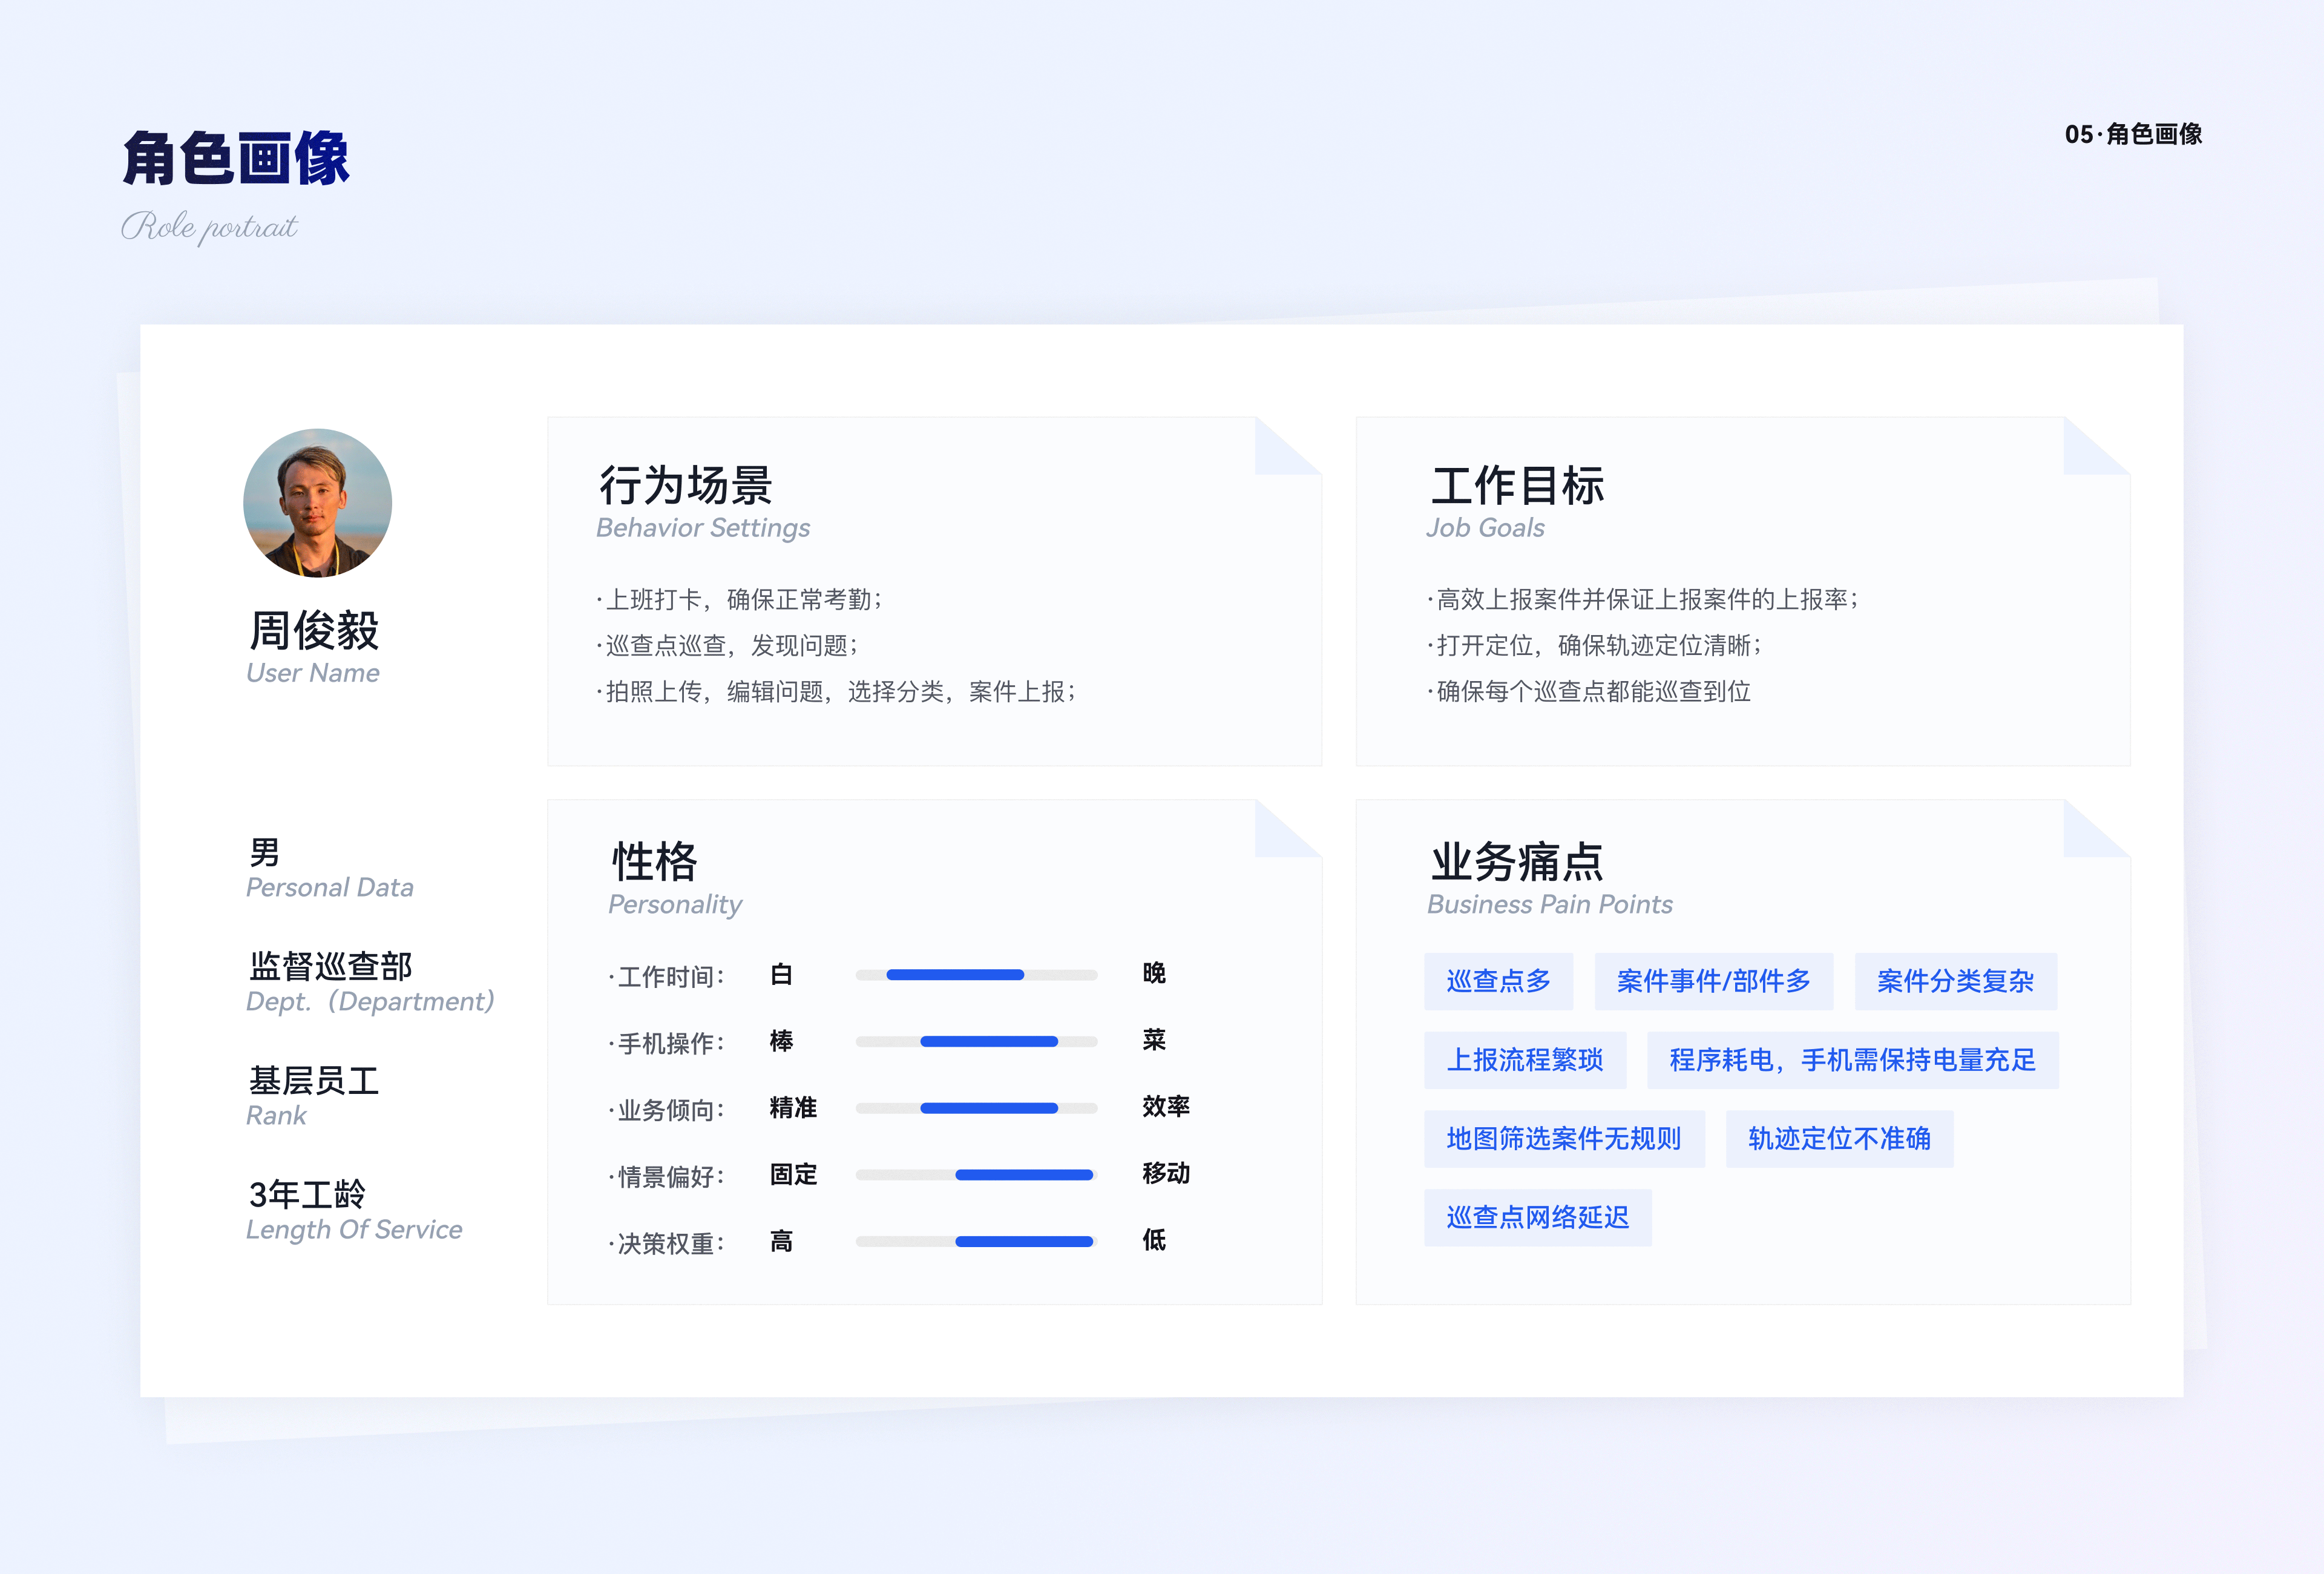Click the 移动 end label

(x=1166, y=1174)
